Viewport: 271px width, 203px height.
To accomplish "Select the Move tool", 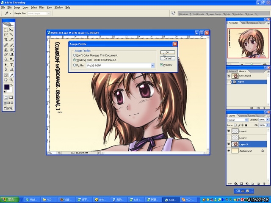I will (11, 30).
